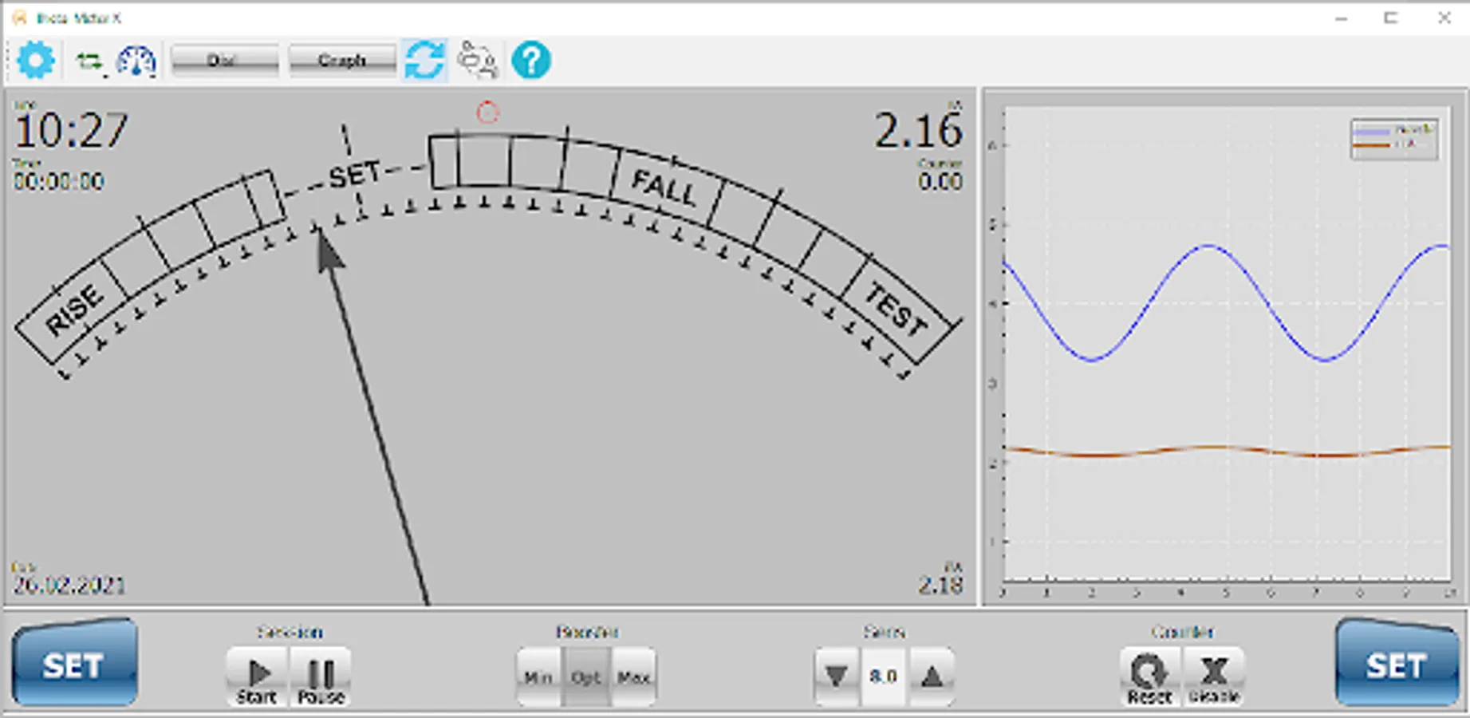1470x718 pixels.
Task: Select the Opt booster option
Action: (x=586, y=677)
